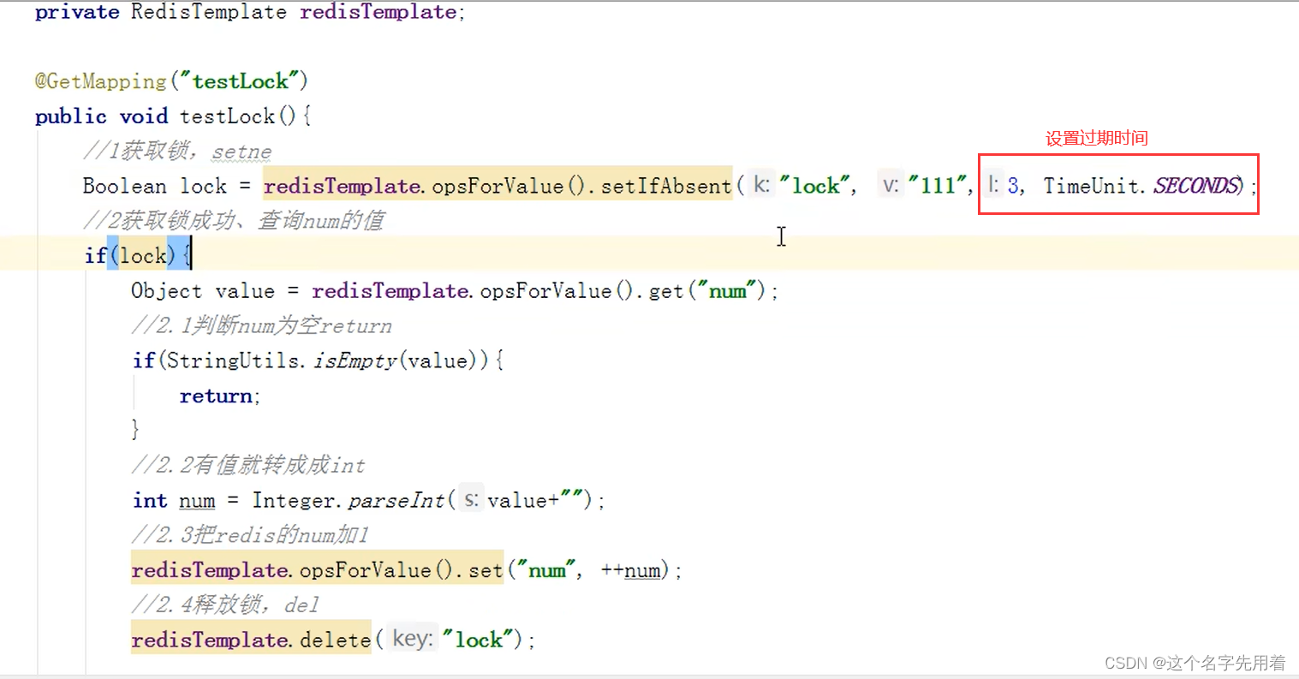Click the comment //2.4释放锁, del
Image resolution: width=1299 pixels, height=679 pixels.
click(225, 605)
